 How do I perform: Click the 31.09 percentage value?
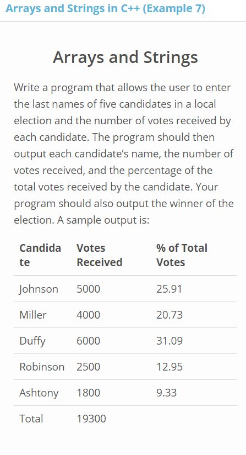[x=170, y=341]
